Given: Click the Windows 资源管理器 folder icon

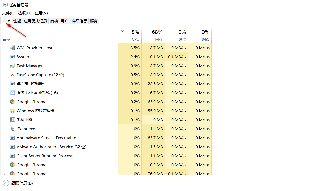Looking at the screenshot, I should (12, 111).
